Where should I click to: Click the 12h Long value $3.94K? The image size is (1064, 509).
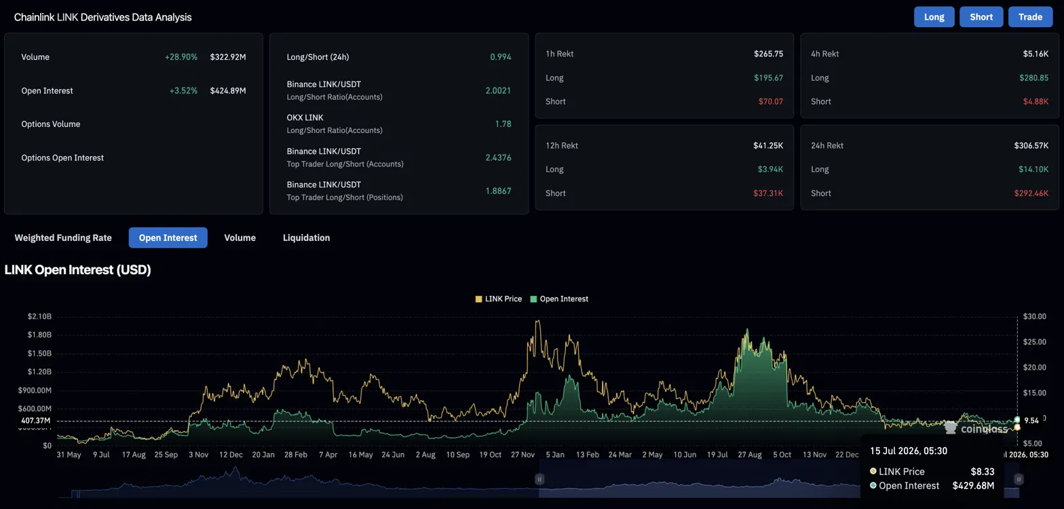(x=770, y=169)
